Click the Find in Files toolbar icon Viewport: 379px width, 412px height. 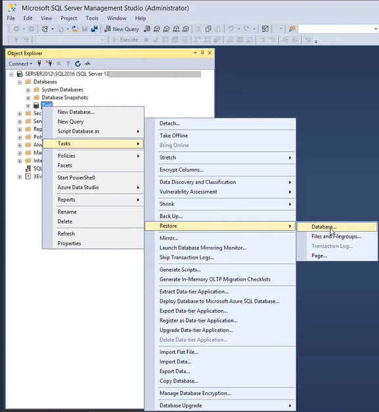[x=292, y=29]
